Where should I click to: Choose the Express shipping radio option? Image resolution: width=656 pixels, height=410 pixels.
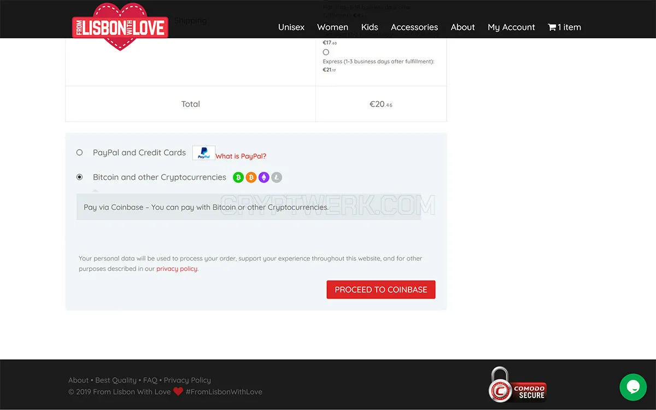(326, 52)
